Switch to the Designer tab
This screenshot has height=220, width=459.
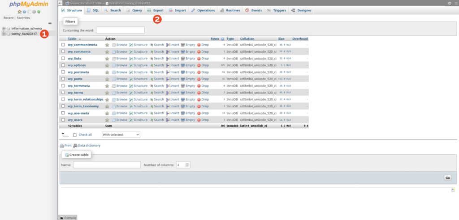tap(301, 10)
